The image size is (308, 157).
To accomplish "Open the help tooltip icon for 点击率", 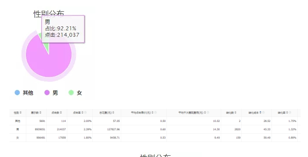I will [85, 112].
